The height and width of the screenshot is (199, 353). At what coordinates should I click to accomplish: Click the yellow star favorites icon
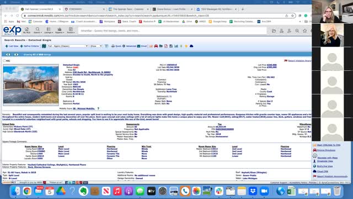click(x=186, y=46)
